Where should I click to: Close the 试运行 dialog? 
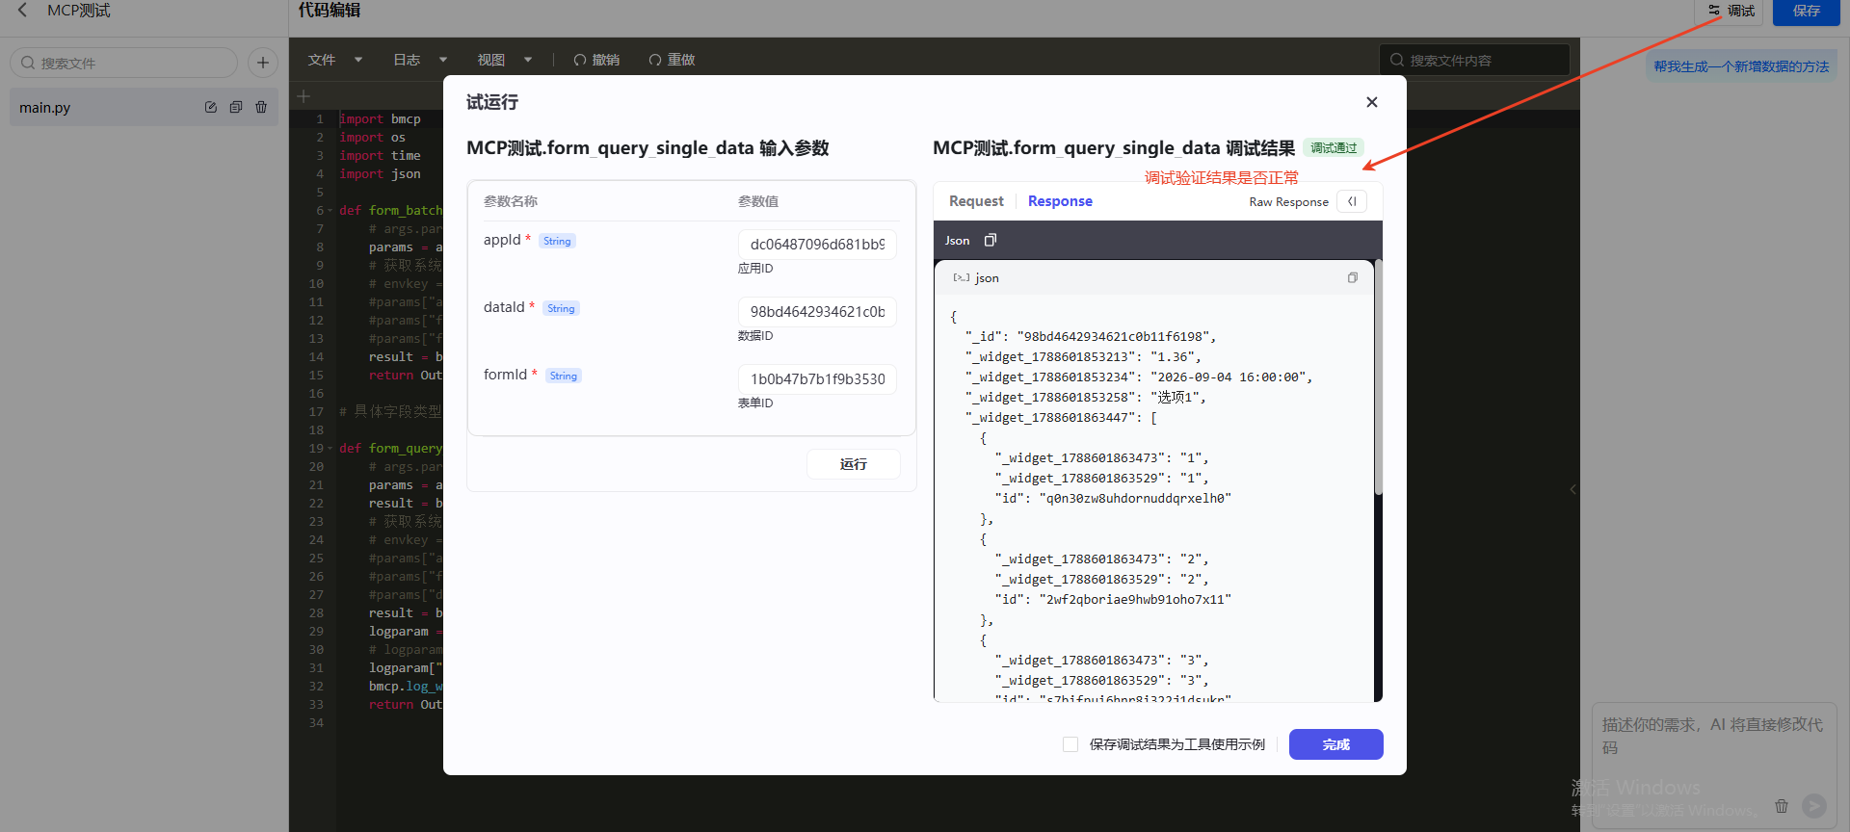[x=1372, y=102]
